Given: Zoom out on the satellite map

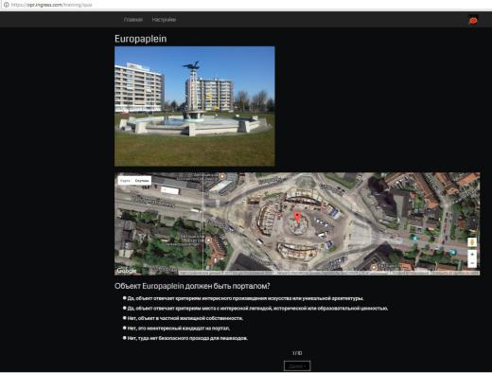Looking at the screenshot, I should [472, 263].
